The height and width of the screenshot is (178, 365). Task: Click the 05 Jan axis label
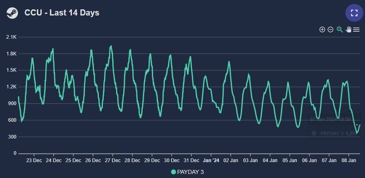(x=290, y=160)
